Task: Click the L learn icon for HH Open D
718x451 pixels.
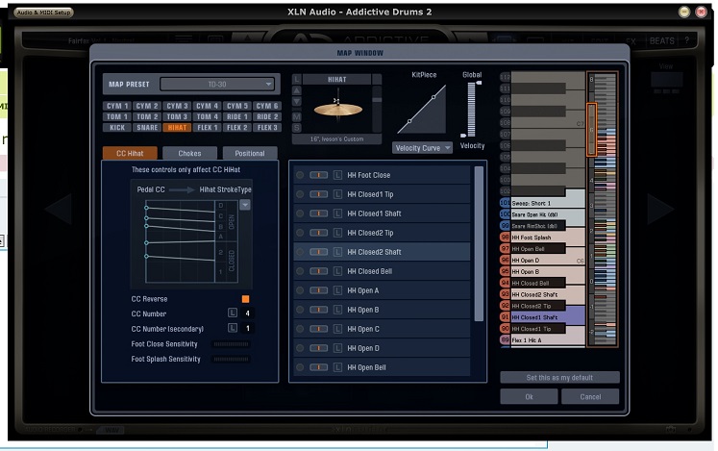Action: tap(337, 348)
